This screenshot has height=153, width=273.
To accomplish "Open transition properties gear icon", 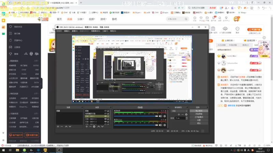I will pos(186,115).
